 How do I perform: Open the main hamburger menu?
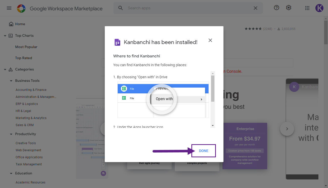(x=9, y=8)
